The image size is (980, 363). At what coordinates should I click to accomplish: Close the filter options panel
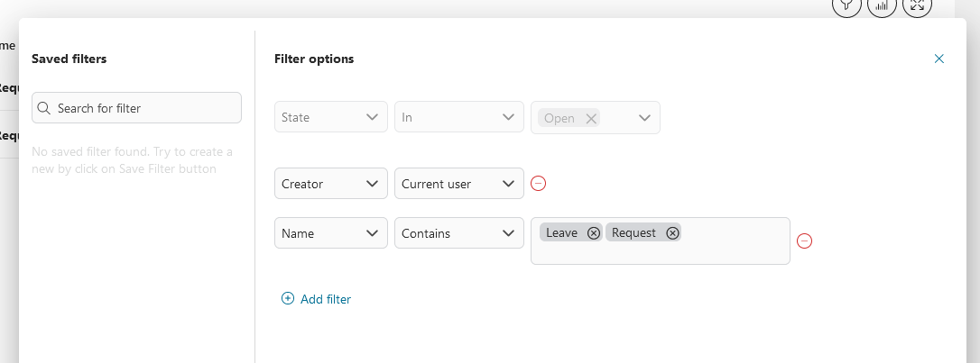click(938, 59)
